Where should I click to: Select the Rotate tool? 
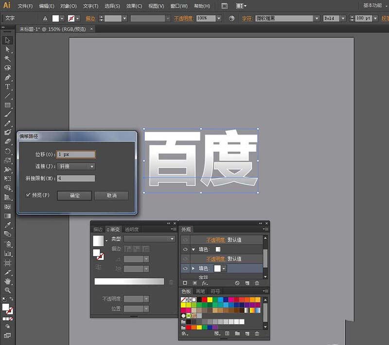click(7, 151)
